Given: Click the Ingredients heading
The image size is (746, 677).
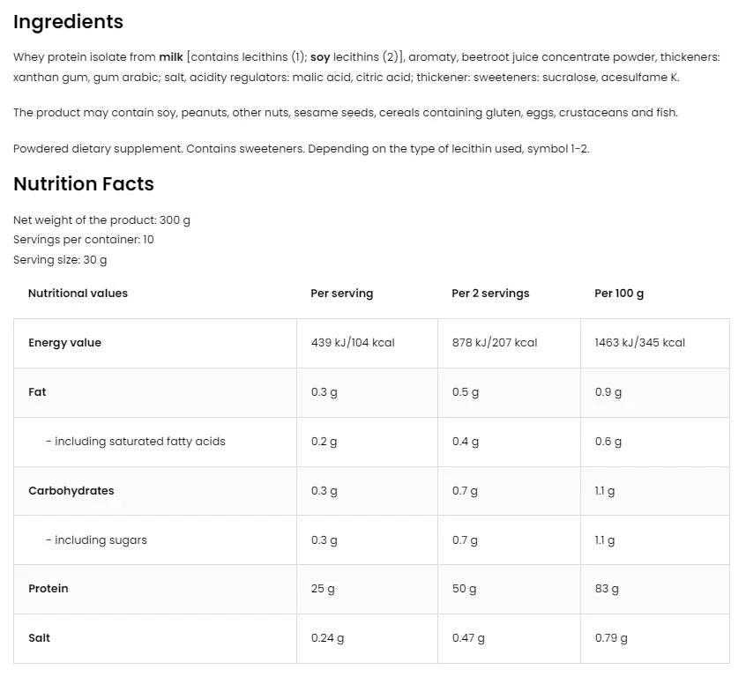Looking at the screenshot, I should (68, 22).
